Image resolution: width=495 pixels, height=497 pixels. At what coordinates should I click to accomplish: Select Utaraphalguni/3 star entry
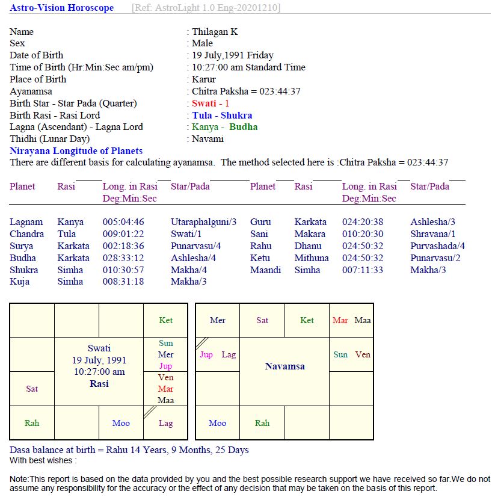[203, 222]
